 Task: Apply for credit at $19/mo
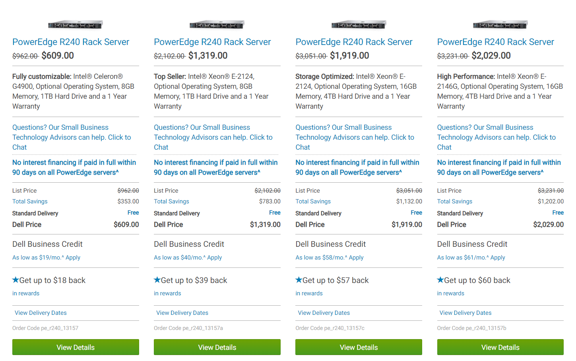[73, 258]
